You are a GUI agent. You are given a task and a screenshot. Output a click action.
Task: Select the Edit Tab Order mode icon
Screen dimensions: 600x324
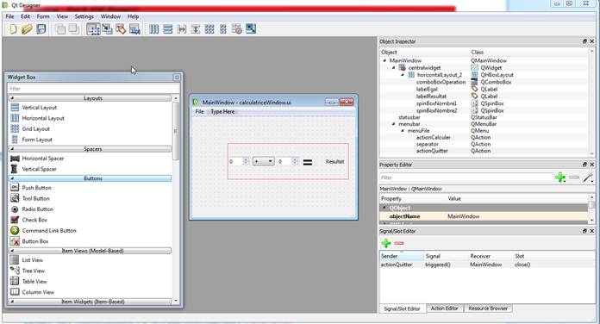pyautogui.click(x=134, y=29)
